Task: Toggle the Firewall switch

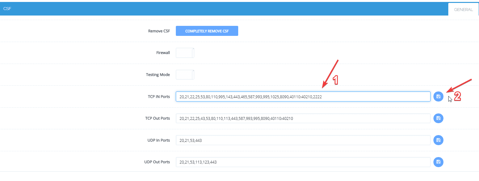Action: coord(185,53)
